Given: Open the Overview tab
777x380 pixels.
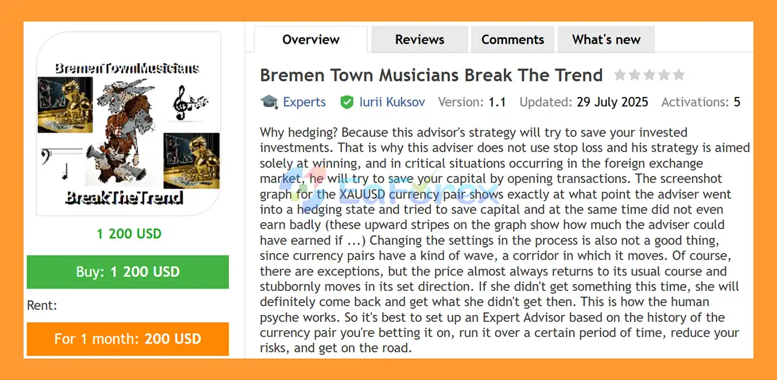Looking at the screenshot, I should point(311,40).
